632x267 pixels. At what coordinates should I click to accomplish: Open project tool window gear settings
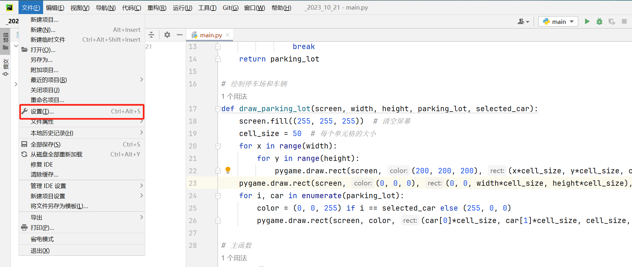pyautogui.click(x=167, y=35)
